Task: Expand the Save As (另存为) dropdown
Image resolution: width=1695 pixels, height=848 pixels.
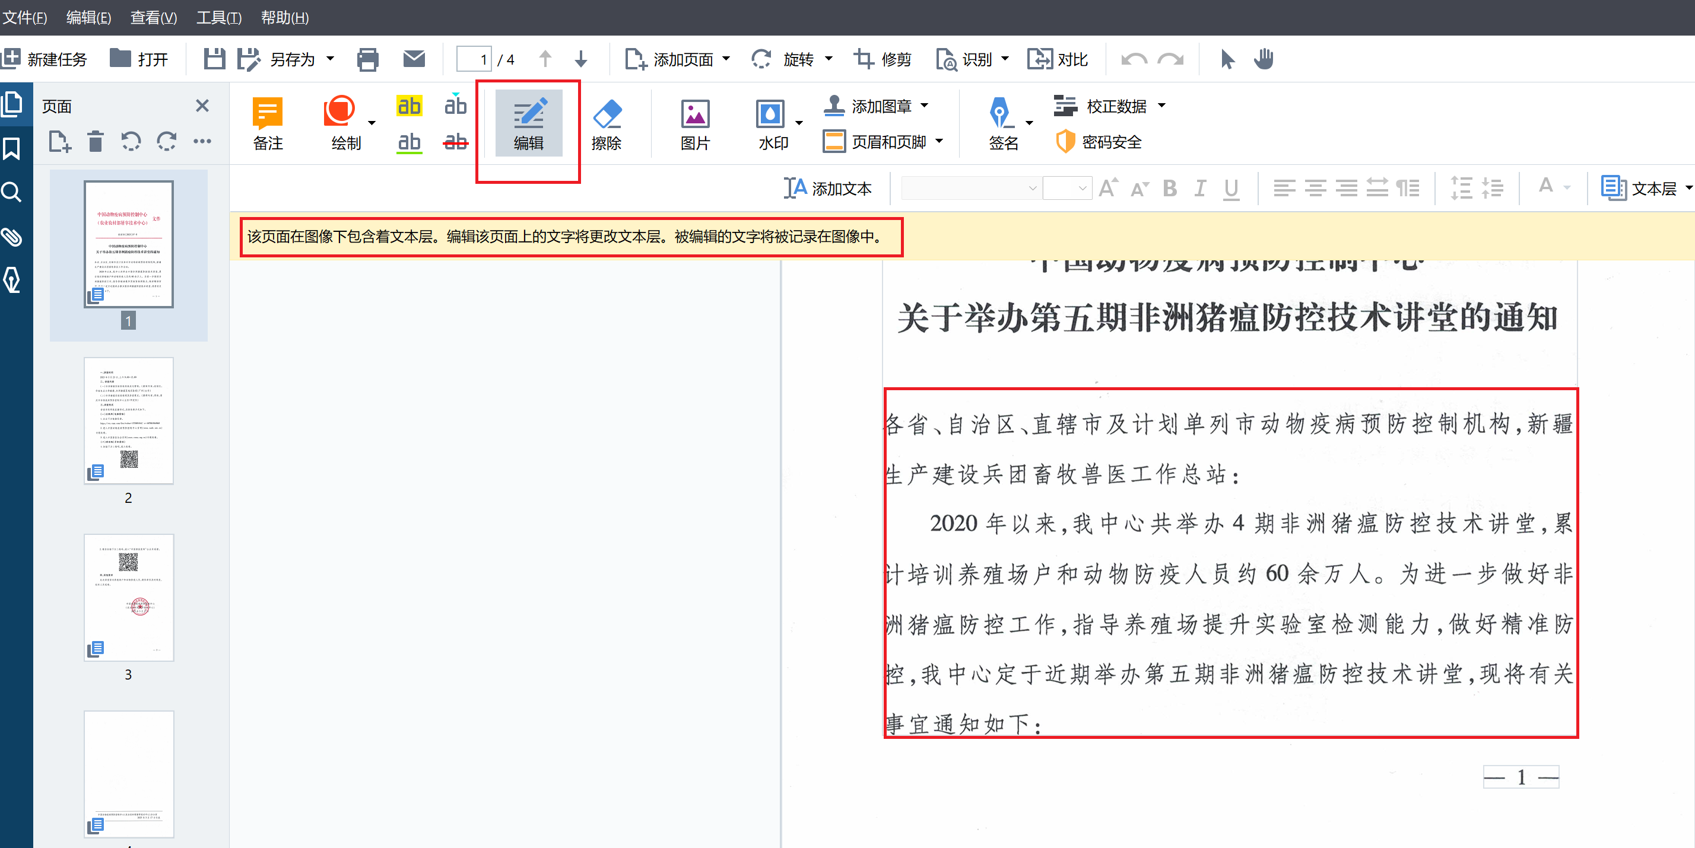Action: click(331, 59)
